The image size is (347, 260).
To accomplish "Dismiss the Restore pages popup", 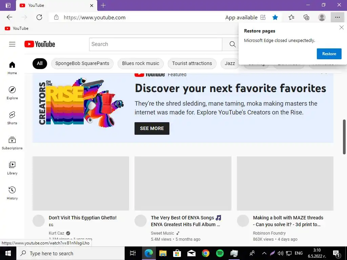I will (x=342, y=27).
